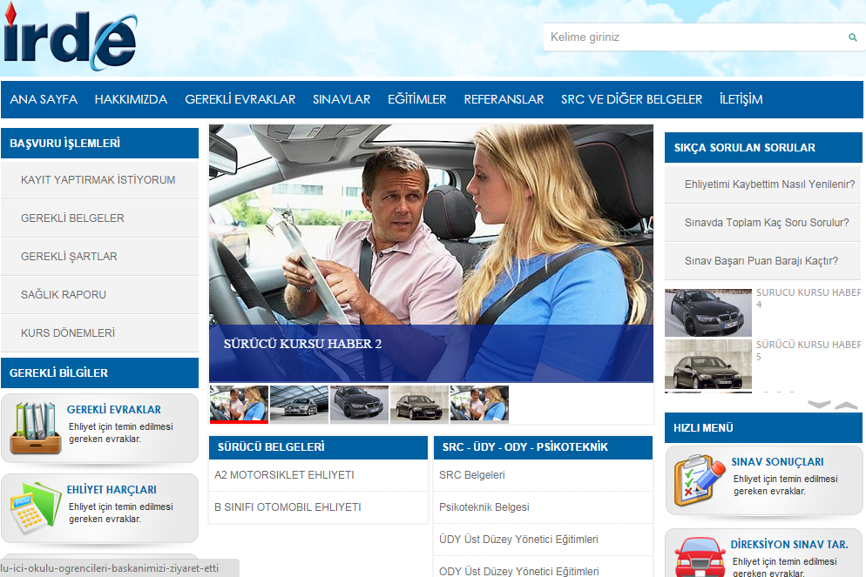The height and width of the screenshot is (577, 866).
Task: Open SRC VE DİĞER BELGELER menu
Action: (631, 99)
